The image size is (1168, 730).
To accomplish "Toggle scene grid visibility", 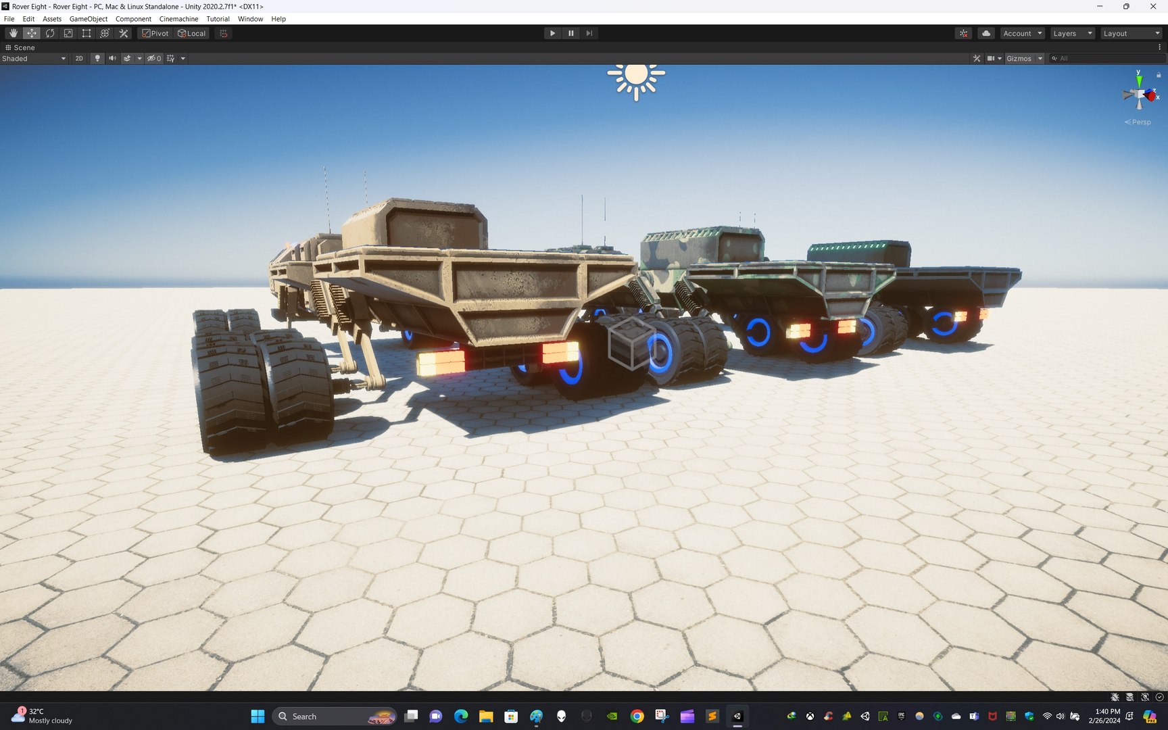I will tap(171, 59).
